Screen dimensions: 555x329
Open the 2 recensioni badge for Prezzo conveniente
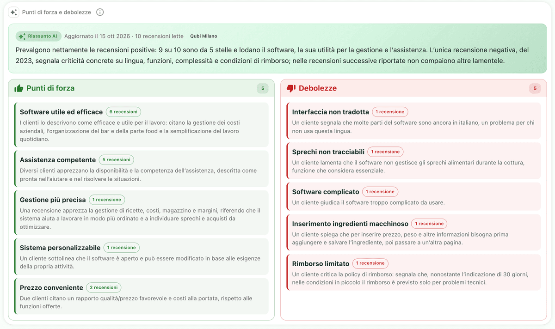tap(104, 287)
